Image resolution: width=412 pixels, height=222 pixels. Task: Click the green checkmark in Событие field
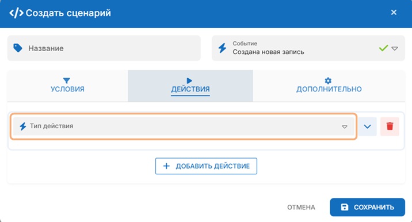(x=383, y=48)
